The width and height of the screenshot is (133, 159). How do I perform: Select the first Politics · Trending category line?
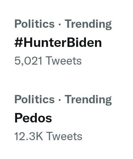63,24
